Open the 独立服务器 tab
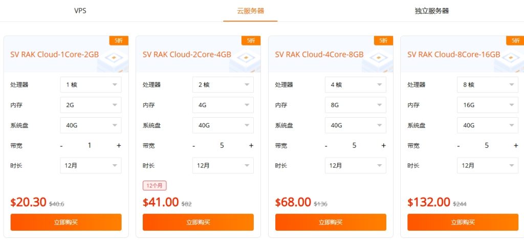 (431, 11)
